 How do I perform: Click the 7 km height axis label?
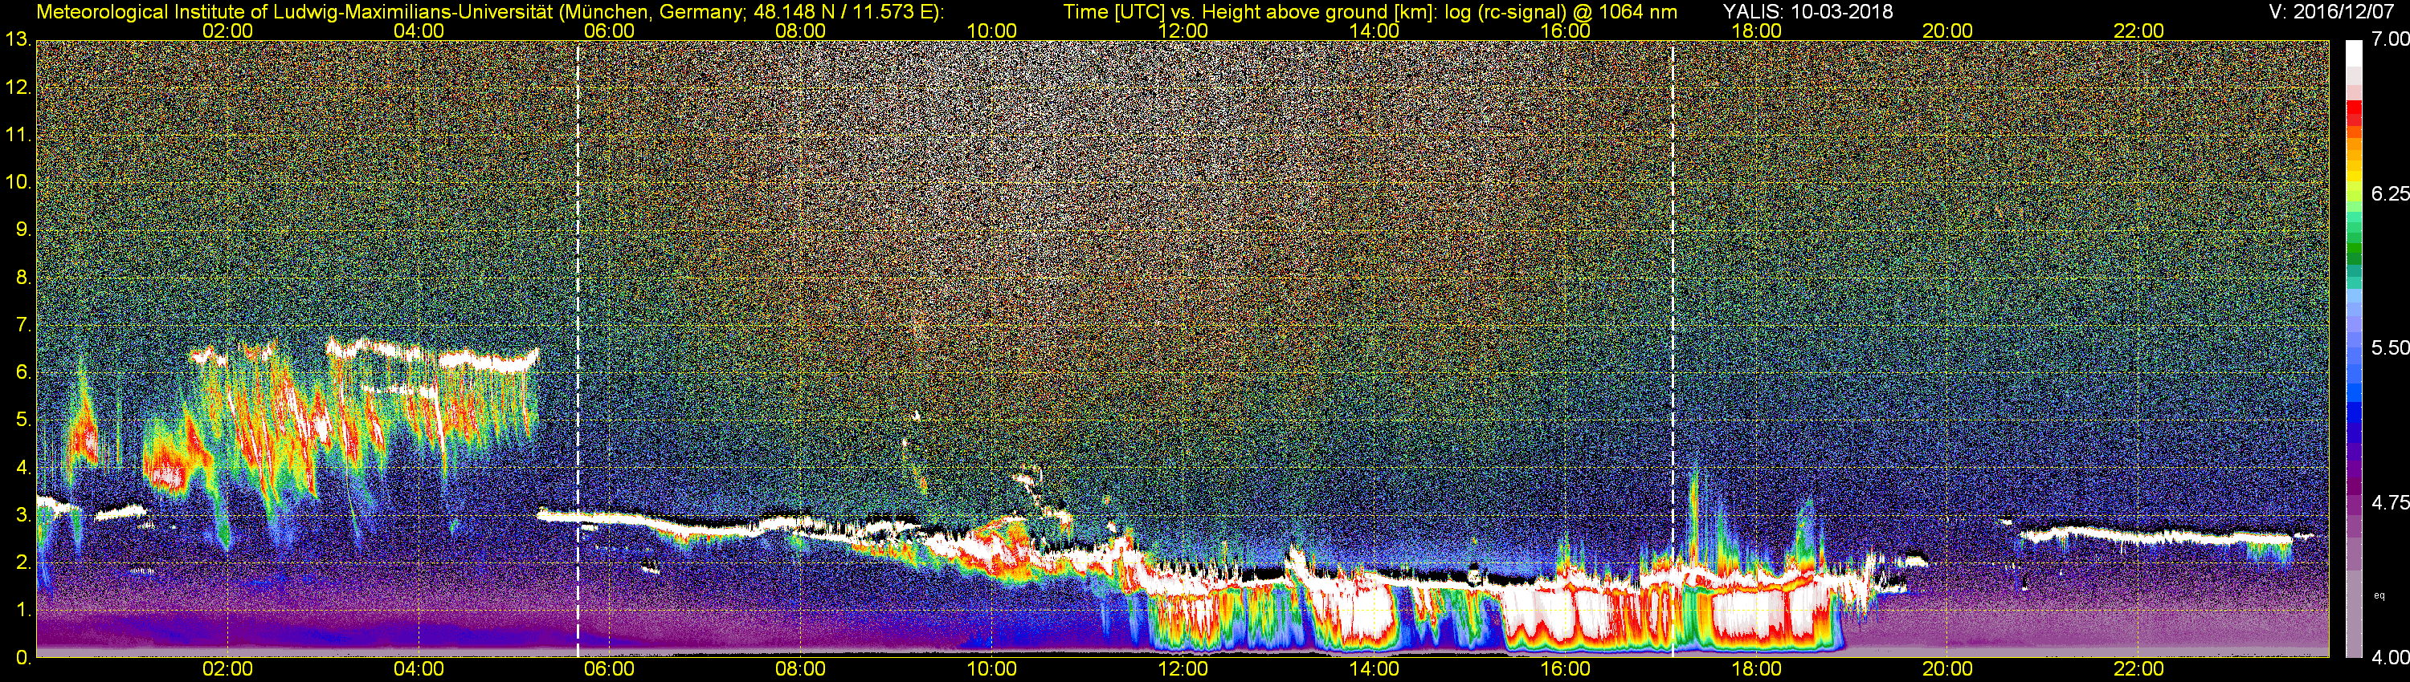pos(22,325)
